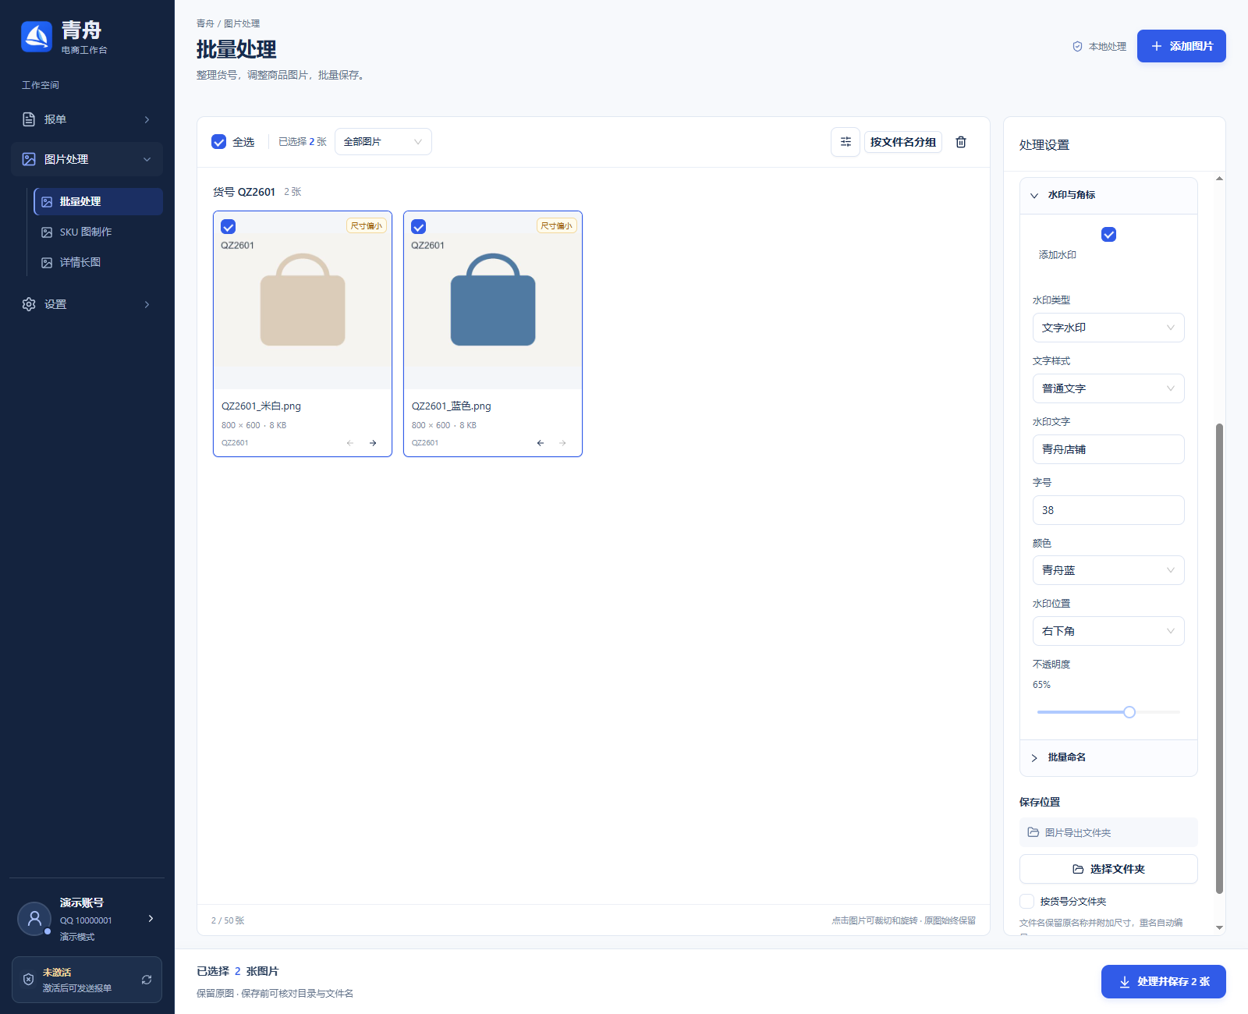The height and width of the screenshot is (1014, 1248).
Task: Open the 水印位置 右下角 dropdown
Action: (x=1108, y=631)
